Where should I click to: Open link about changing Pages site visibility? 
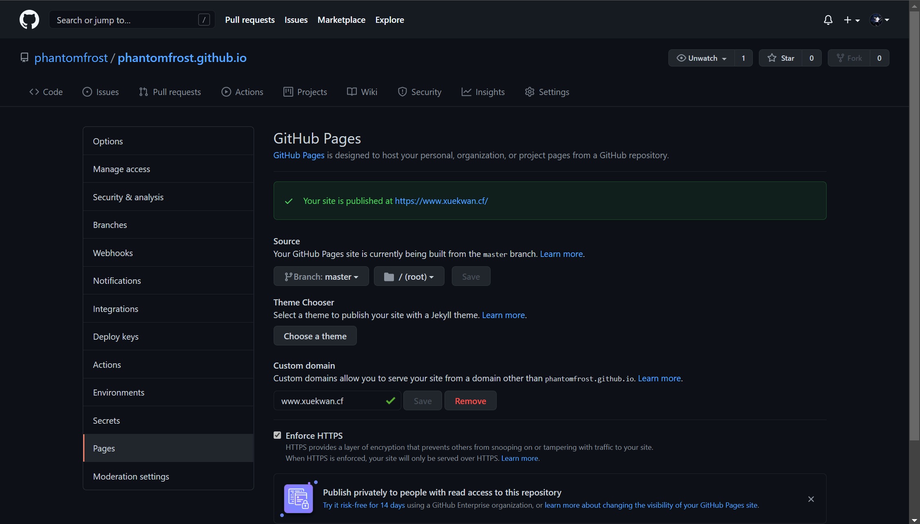tap(651, 505)
